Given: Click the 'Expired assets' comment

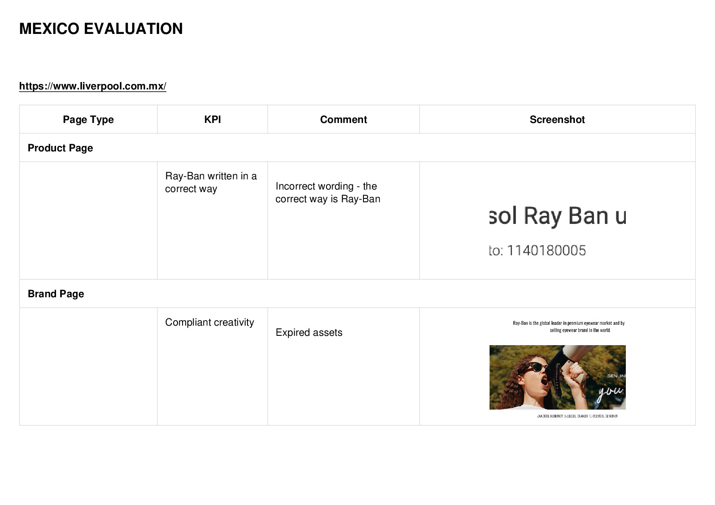Looking at the screenshot, I should 309,332.
